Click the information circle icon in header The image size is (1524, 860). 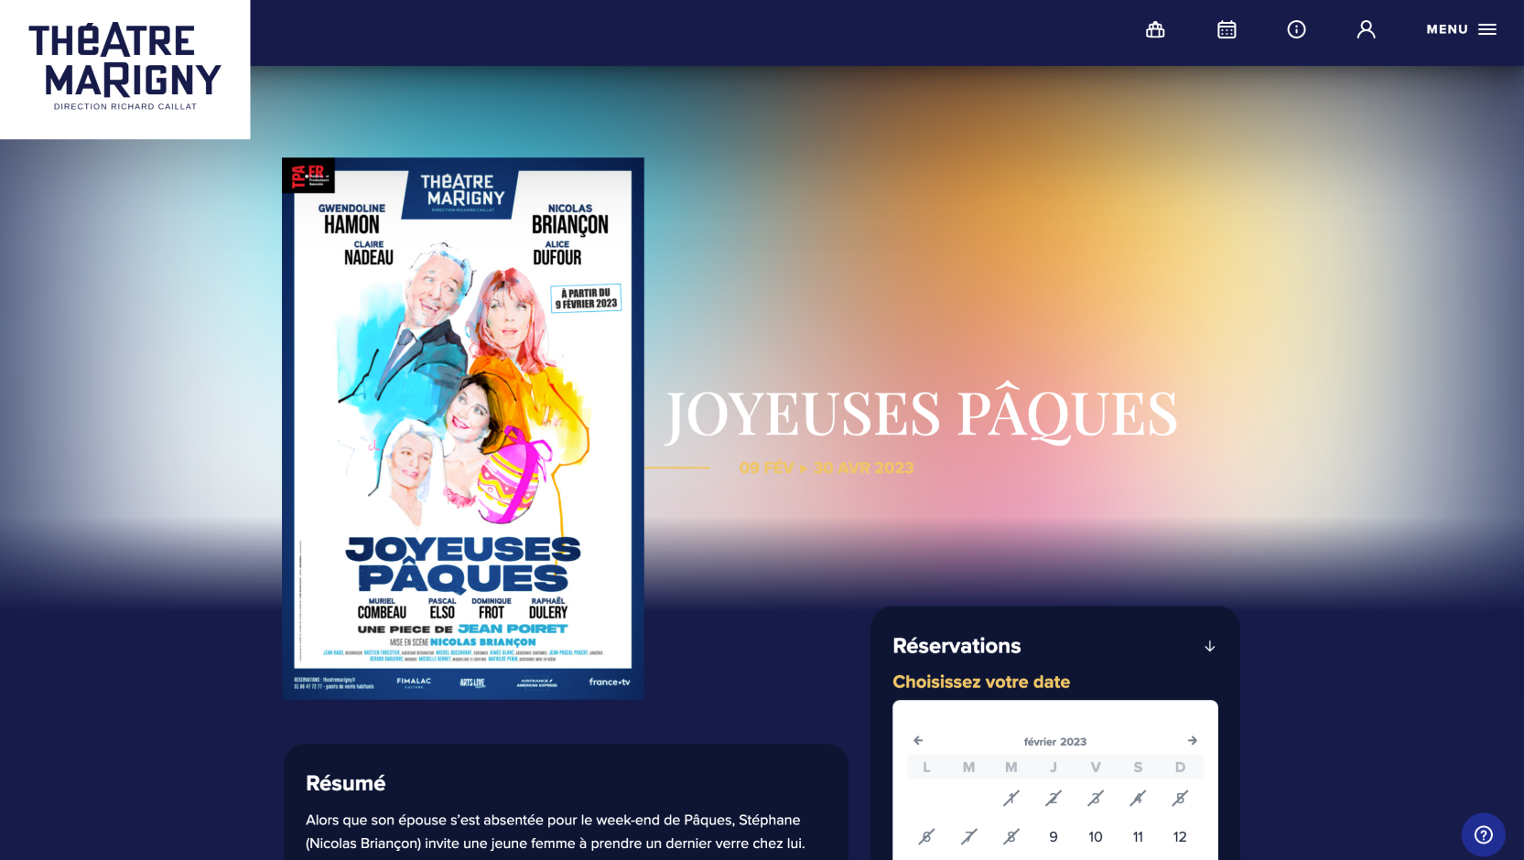[x=1296, y=29]
